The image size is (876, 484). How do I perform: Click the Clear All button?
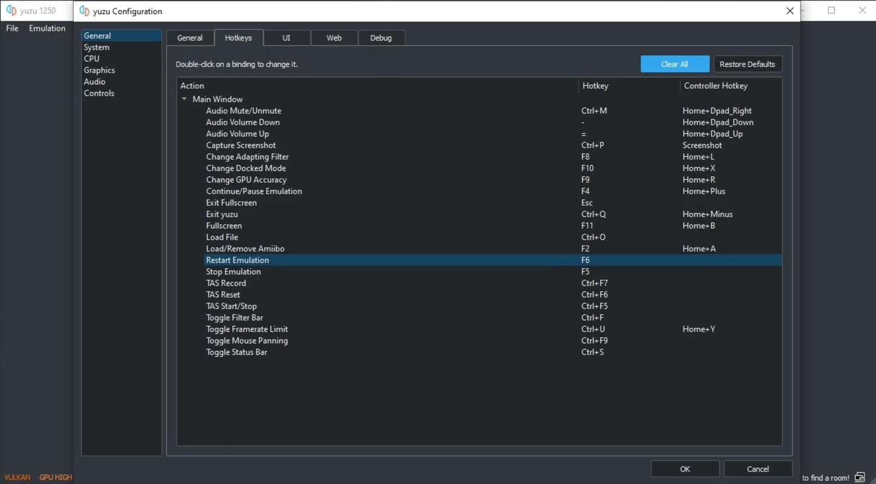pos(675,64)
